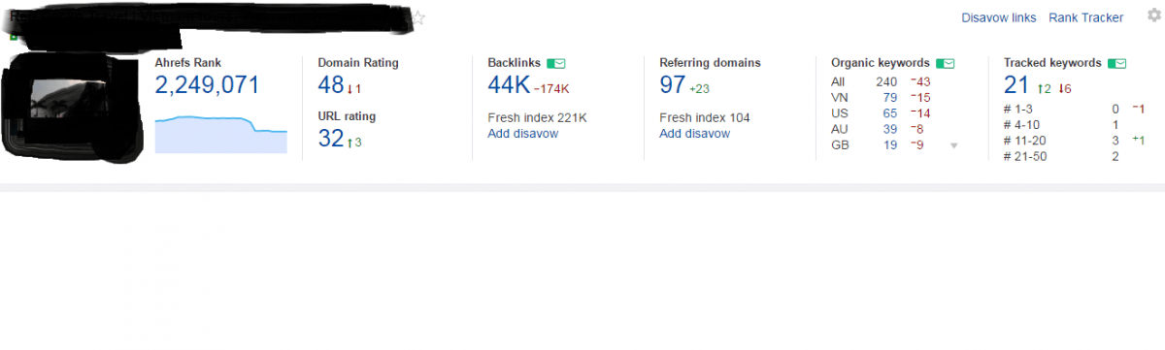1165x350 pixels.
Task: Open the 44K backlinks count
Action: click(x=508, y=85)
